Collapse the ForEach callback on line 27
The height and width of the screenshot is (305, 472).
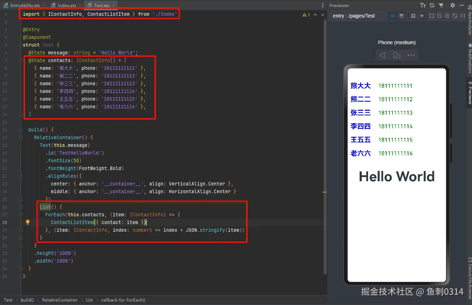click(21, 215)
